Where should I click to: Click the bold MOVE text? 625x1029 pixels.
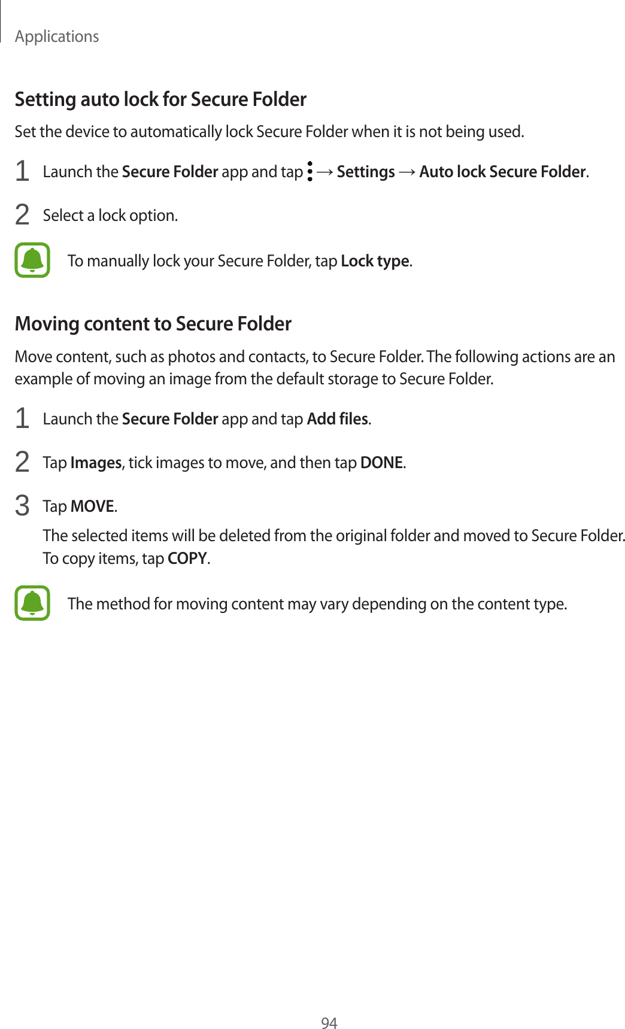pos(92,506)
